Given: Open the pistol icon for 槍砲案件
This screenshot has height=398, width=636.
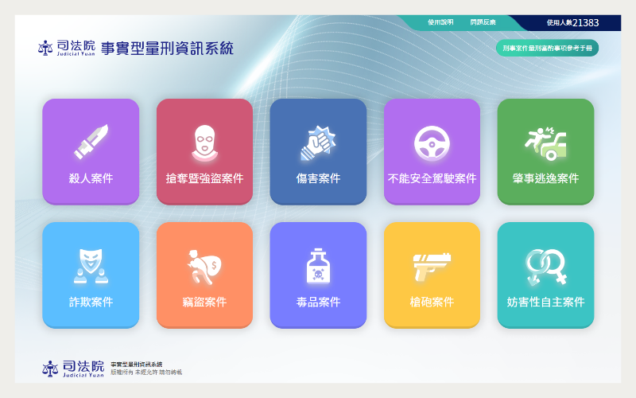Looking at the screenshot, I should point(432,264).
